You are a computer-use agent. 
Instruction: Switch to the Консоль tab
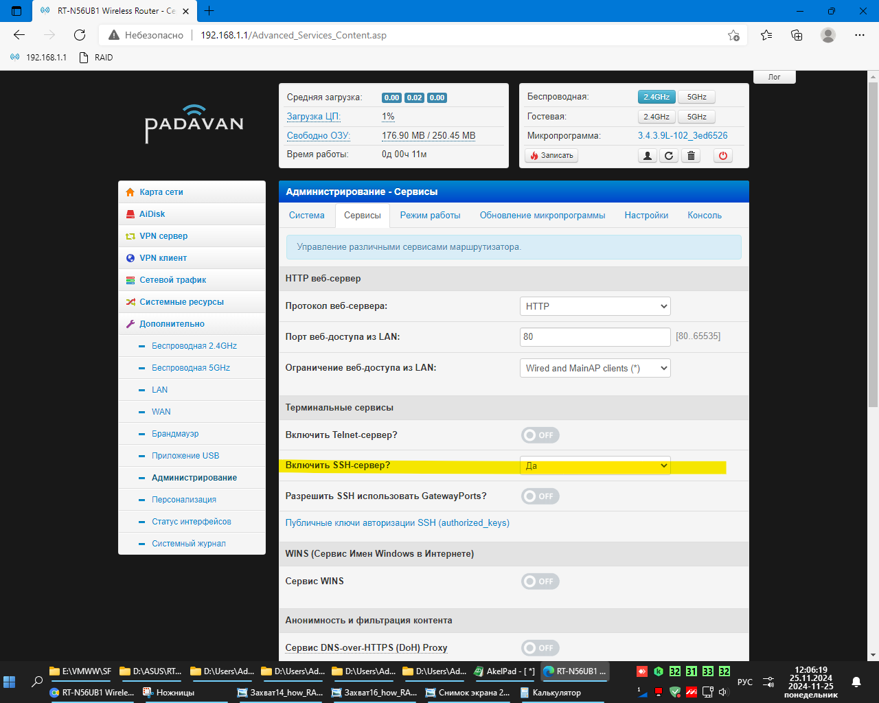(x=704, y=216)
